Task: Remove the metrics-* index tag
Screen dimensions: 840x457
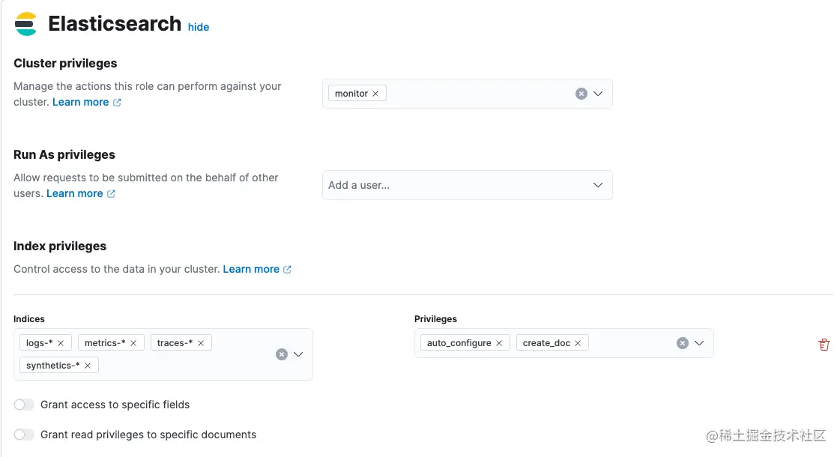Action: 133,343
